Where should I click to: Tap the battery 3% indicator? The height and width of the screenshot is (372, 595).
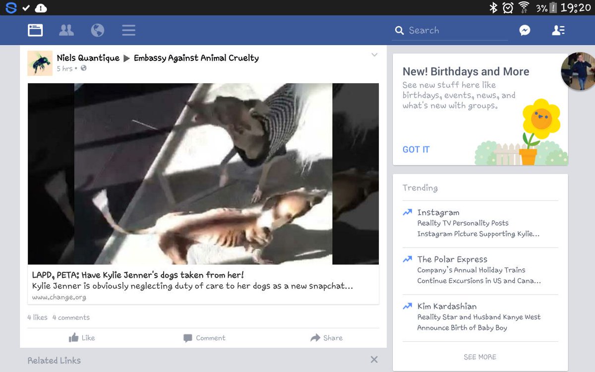pos(547,8)
